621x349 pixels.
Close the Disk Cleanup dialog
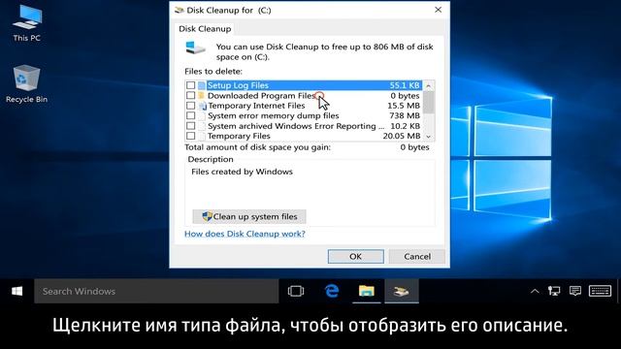(x=438, y=10)
